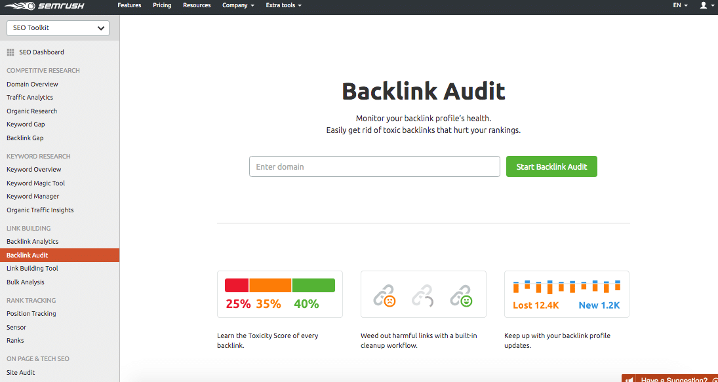Go to Pricing in top navigation
This screenshot has height=382, width=718.
click(162, 5)
